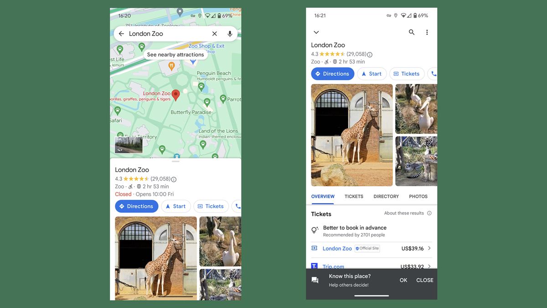The width and height of the screenshot is (547, 308).
Task: Open search from the place details header
Action: pyautogui.click(x=411, y=32)
